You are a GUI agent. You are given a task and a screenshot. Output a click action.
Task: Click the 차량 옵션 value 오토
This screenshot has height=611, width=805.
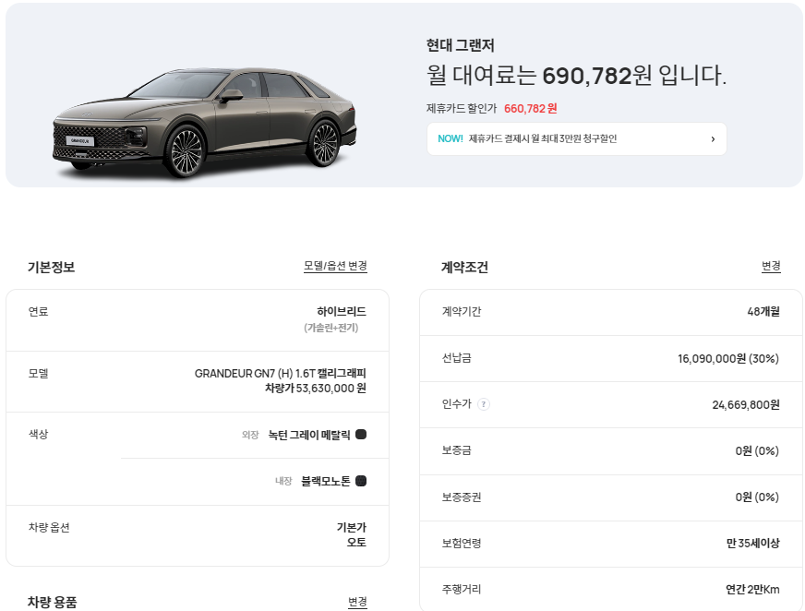(356, 546)
